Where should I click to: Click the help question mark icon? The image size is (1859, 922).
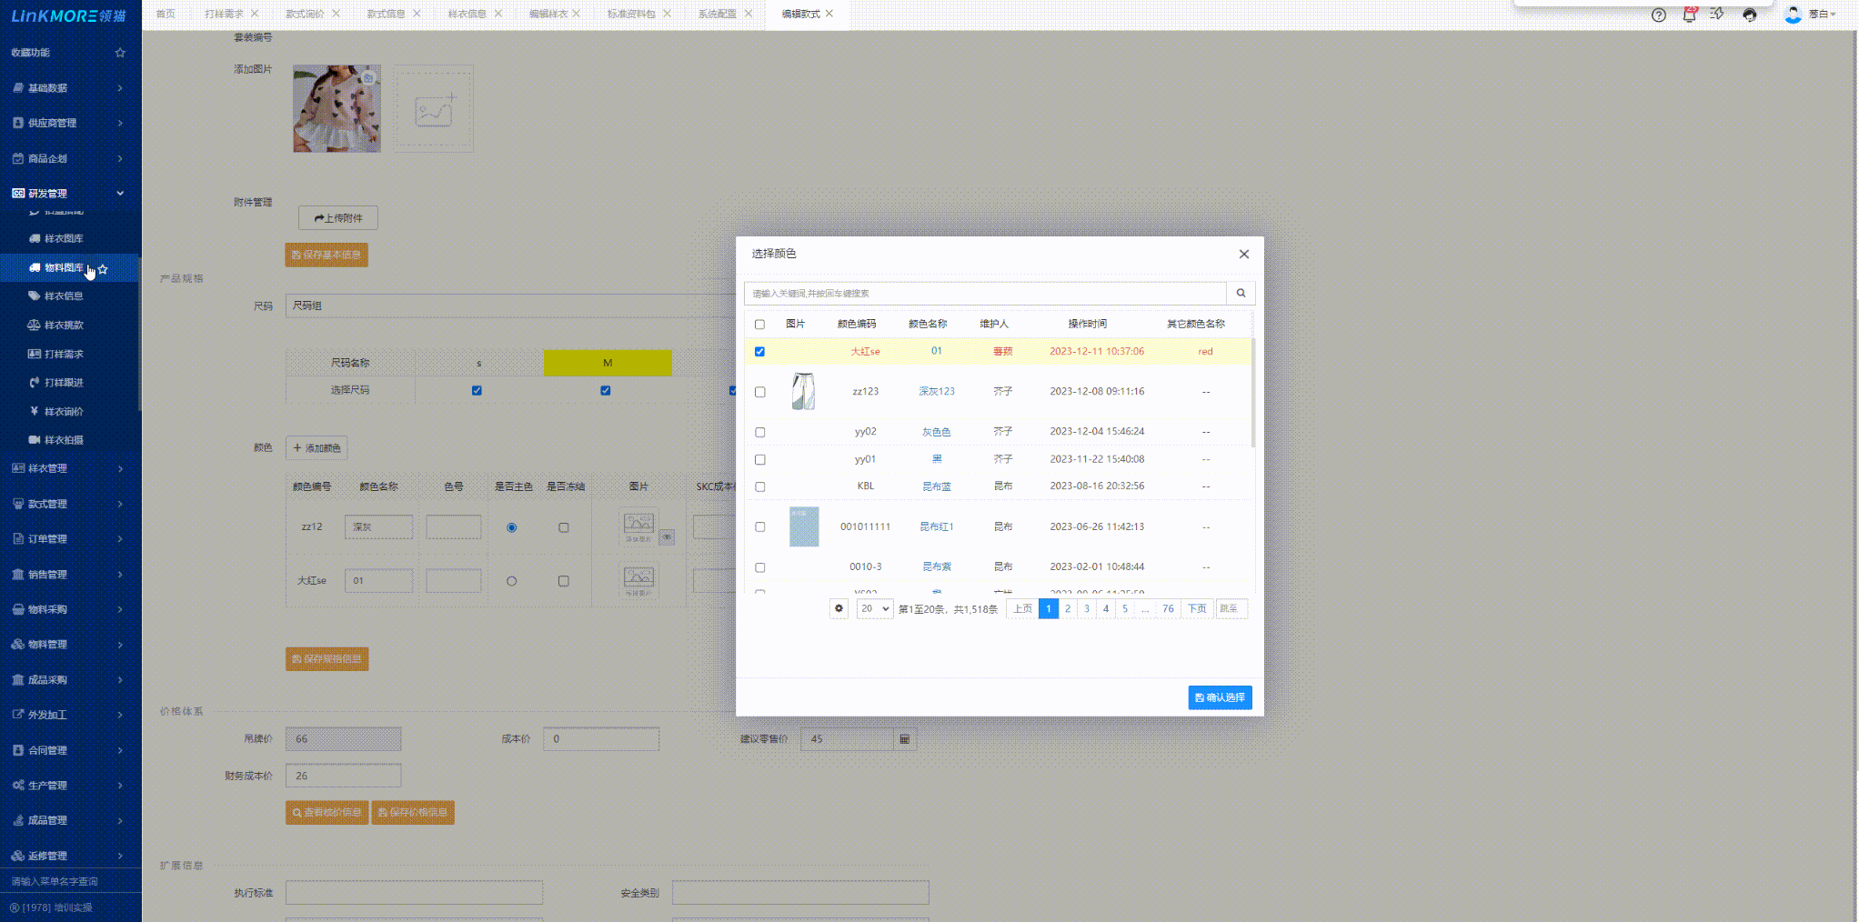tap(1659, 15)
